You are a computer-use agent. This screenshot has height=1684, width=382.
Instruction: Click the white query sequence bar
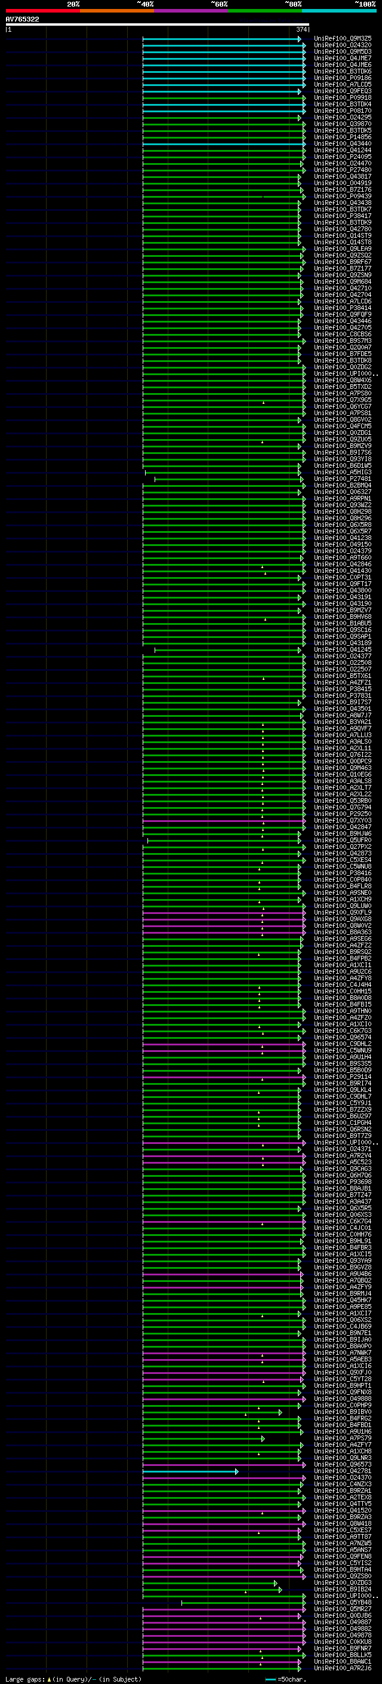tap(158, 25)
